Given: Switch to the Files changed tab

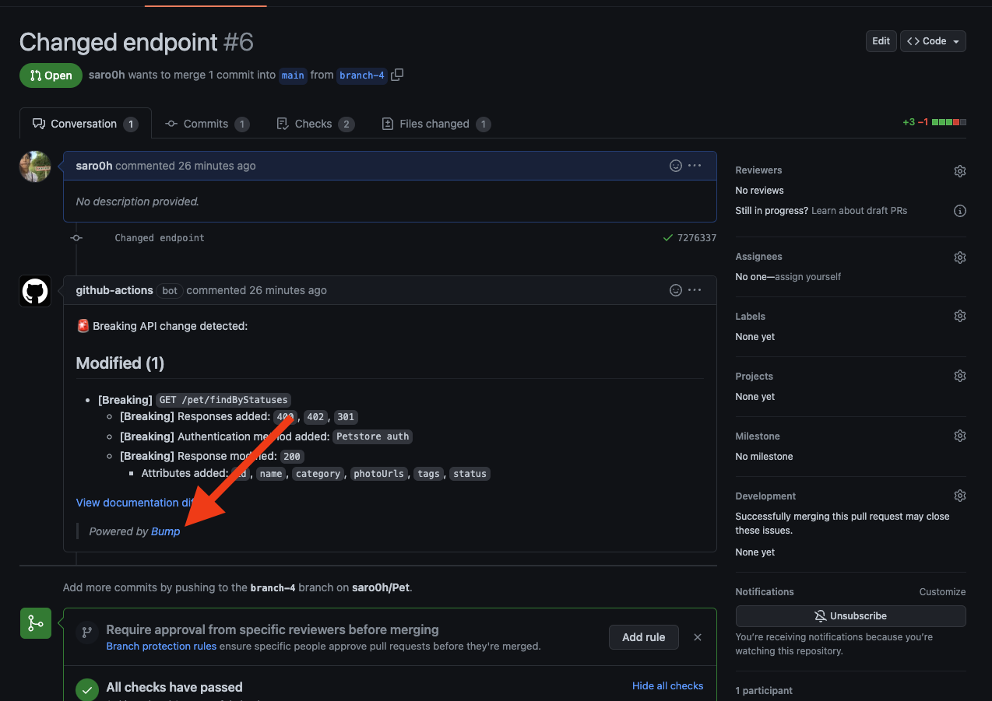Looking at the screenshot, I should 435,123.
